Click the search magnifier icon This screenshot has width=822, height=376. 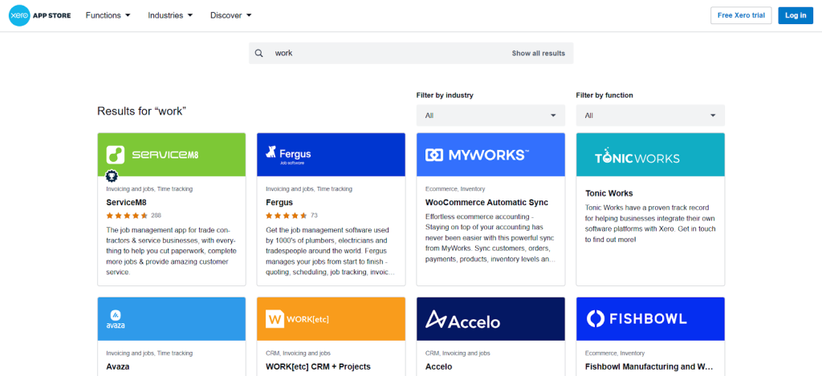click(x=259, y=53)
